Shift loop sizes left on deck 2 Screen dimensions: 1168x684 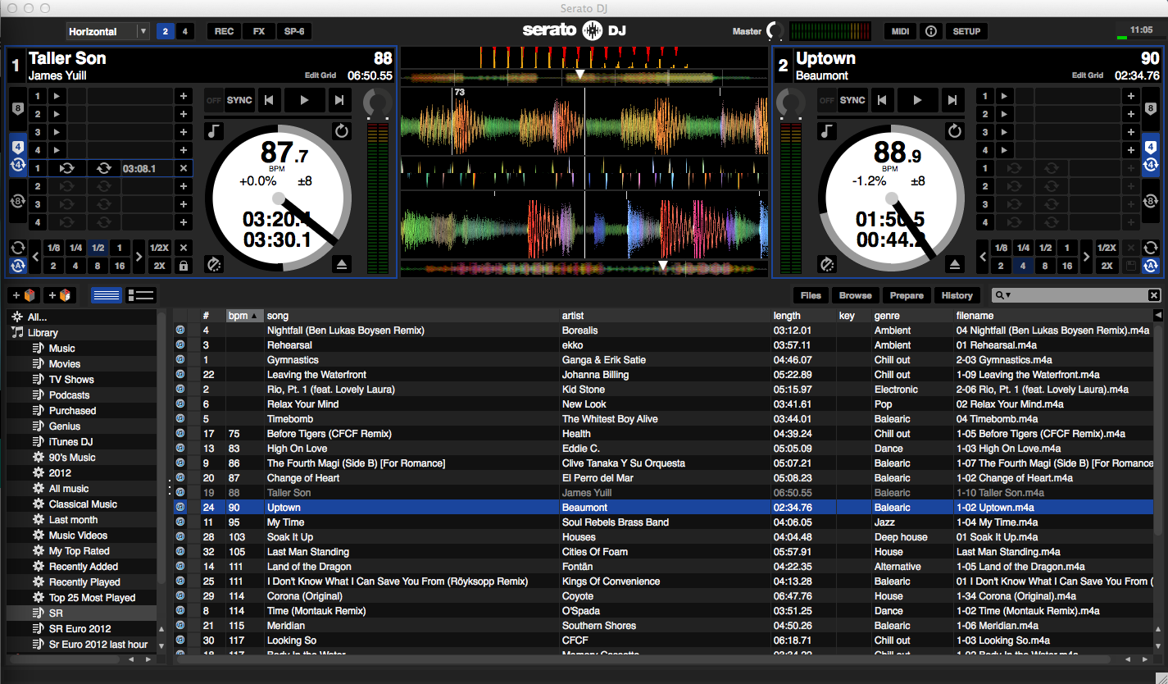(x=983, y=257)
